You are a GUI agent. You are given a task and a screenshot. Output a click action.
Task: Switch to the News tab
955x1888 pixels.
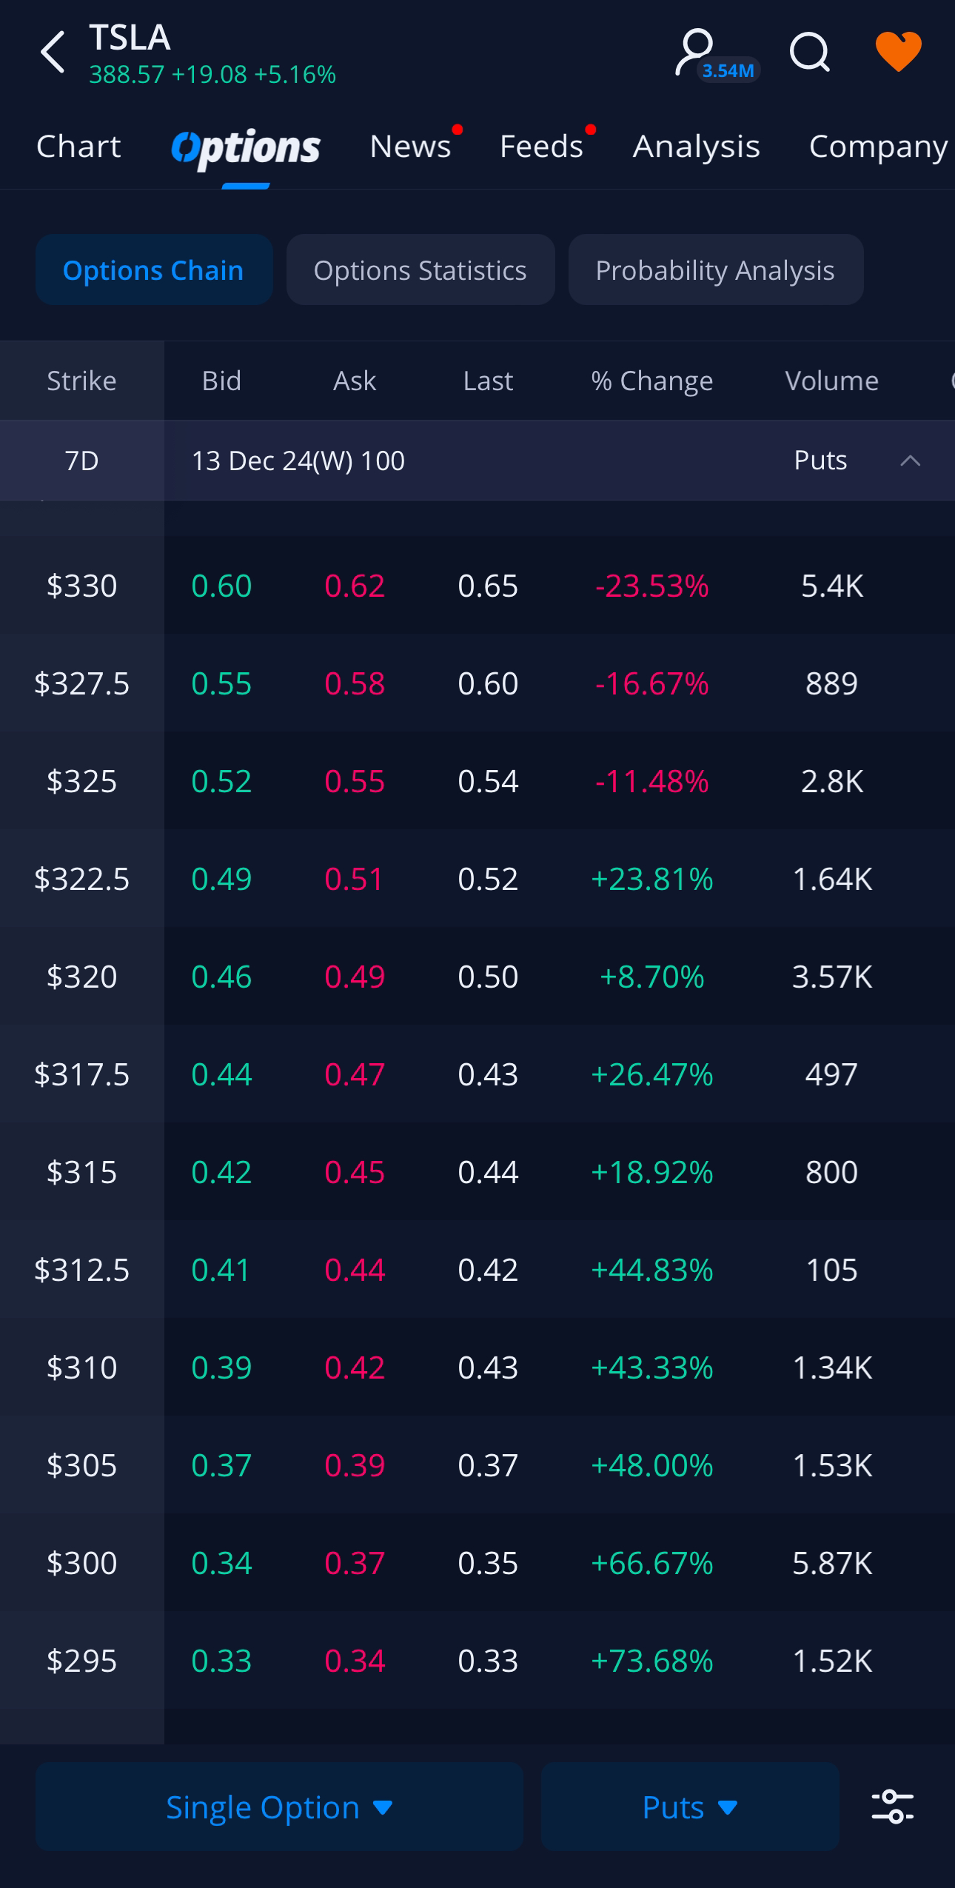pyautogui.click(x=410, y=147)
